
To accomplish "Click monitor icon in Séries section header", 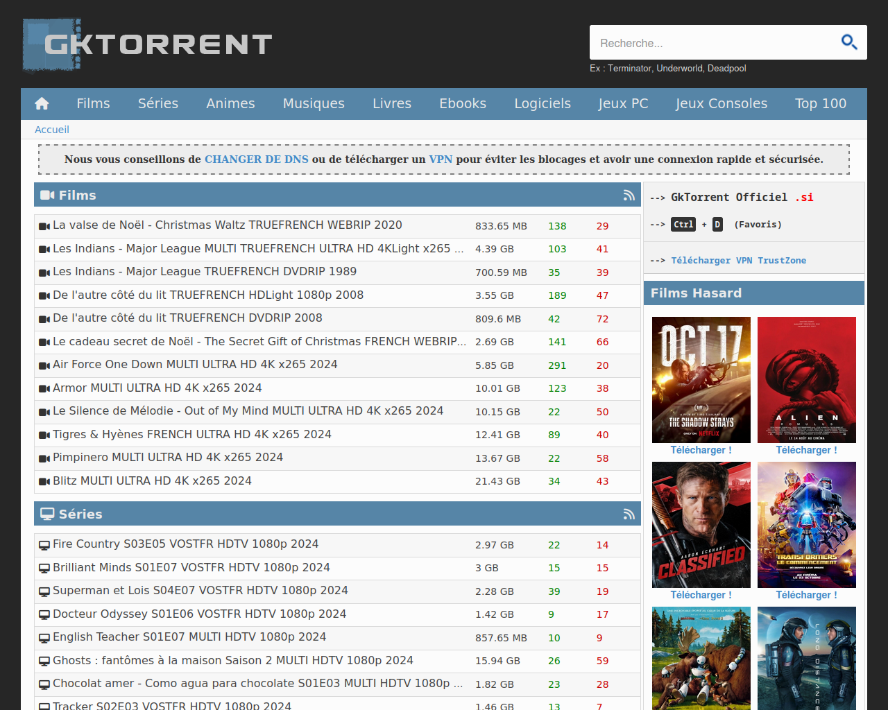I will tap(47, 514).
